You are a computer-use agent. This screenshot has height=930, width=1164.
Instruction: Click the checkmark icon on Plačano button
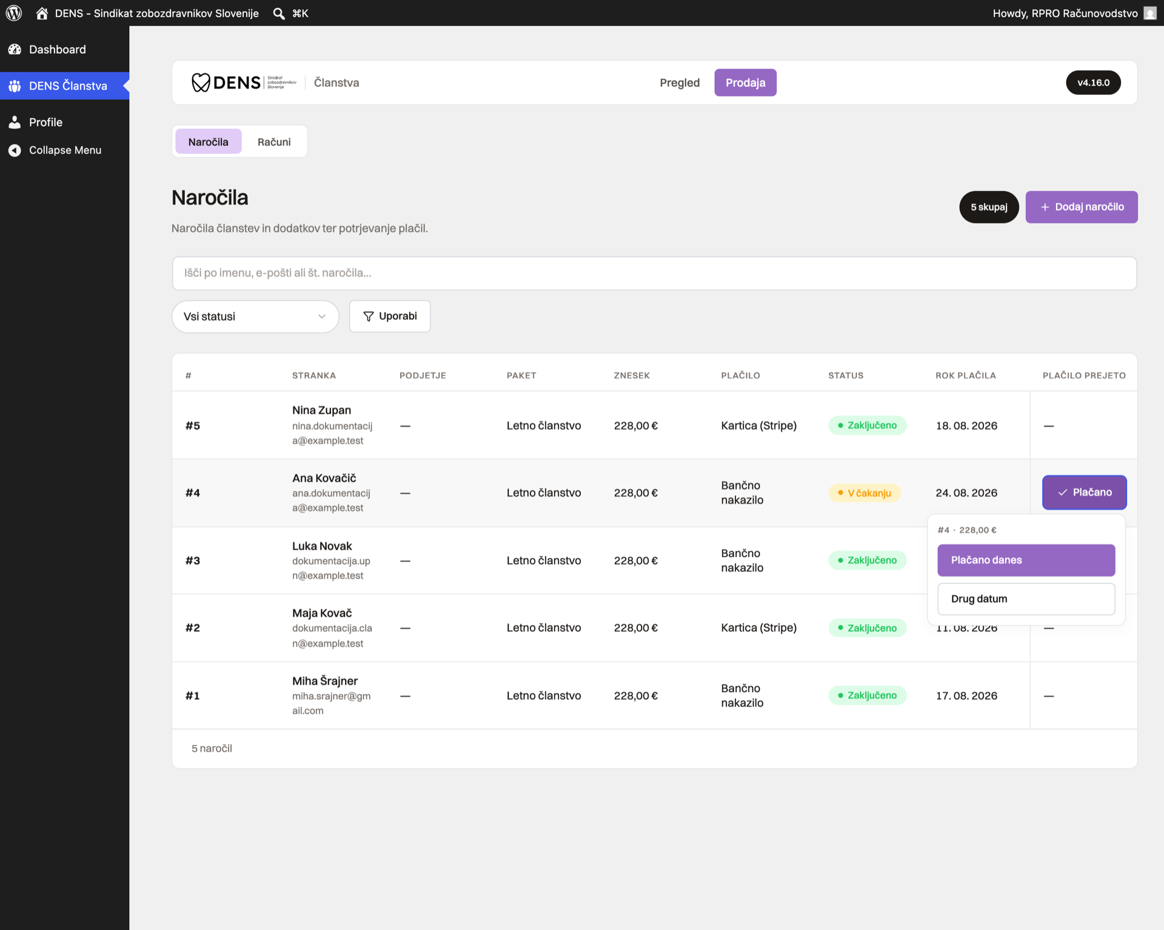[1062, 493]
